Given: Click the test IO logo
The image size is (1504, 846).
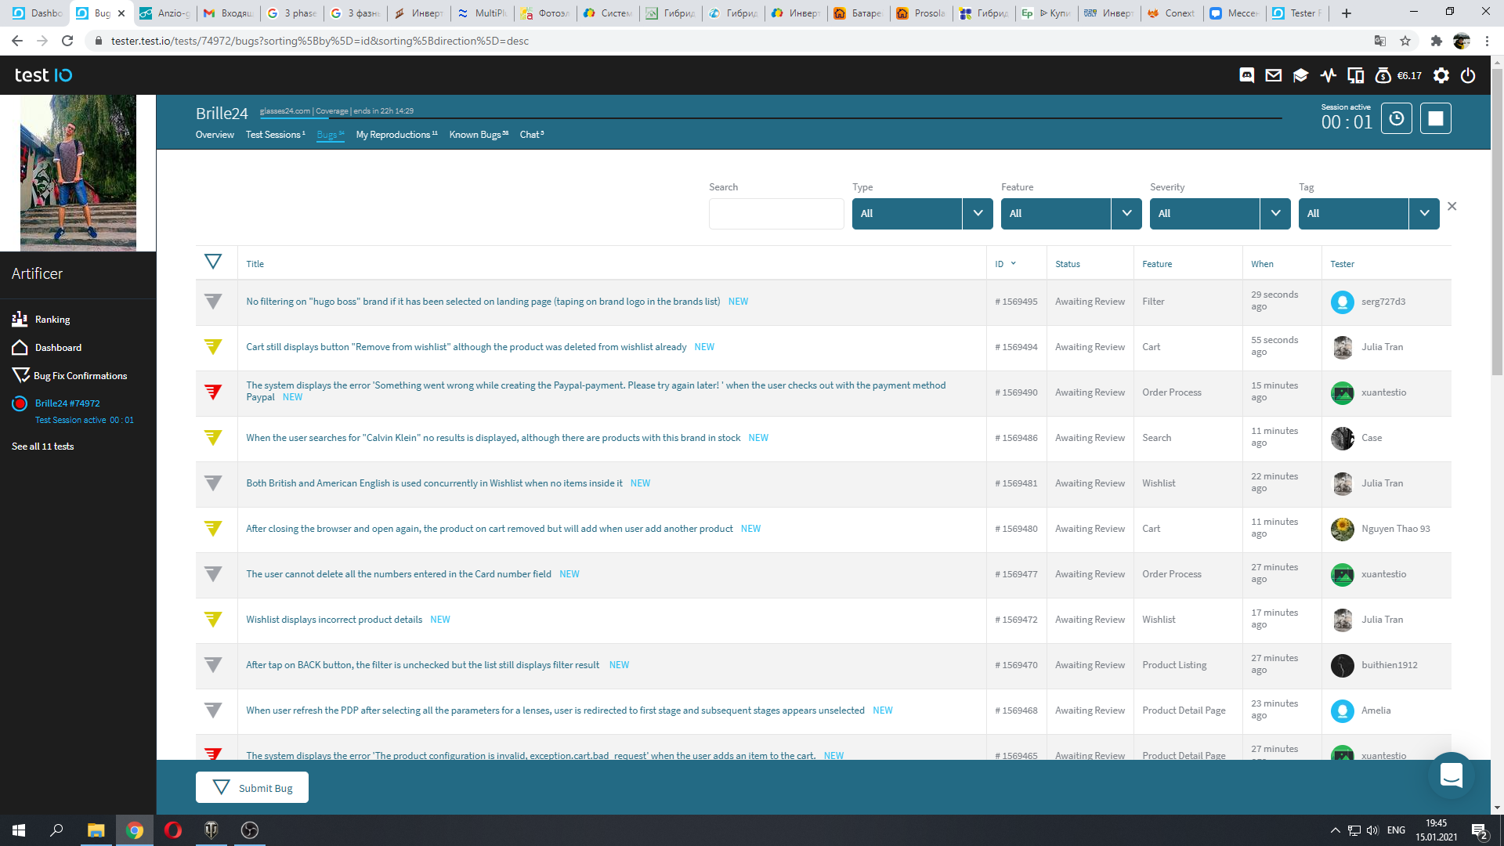Looking at the screenshot, I should 44,75.
